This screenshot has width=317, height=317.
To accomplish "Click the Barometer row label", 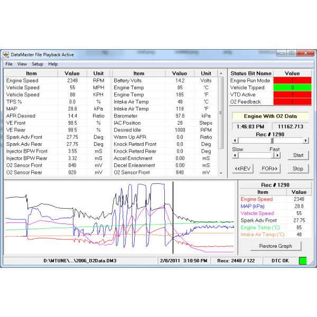I will (125, 116).
